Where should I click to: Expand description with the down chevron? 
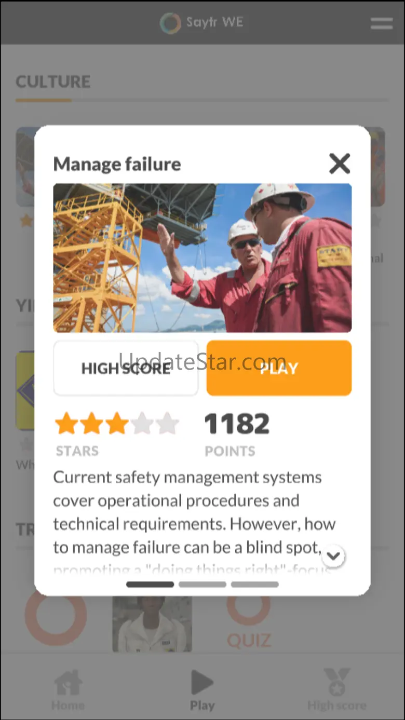click(333, 556)
